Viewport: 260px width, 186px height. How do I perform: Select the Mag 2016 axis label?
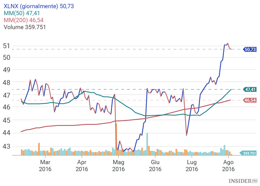(x=119, y=165)
